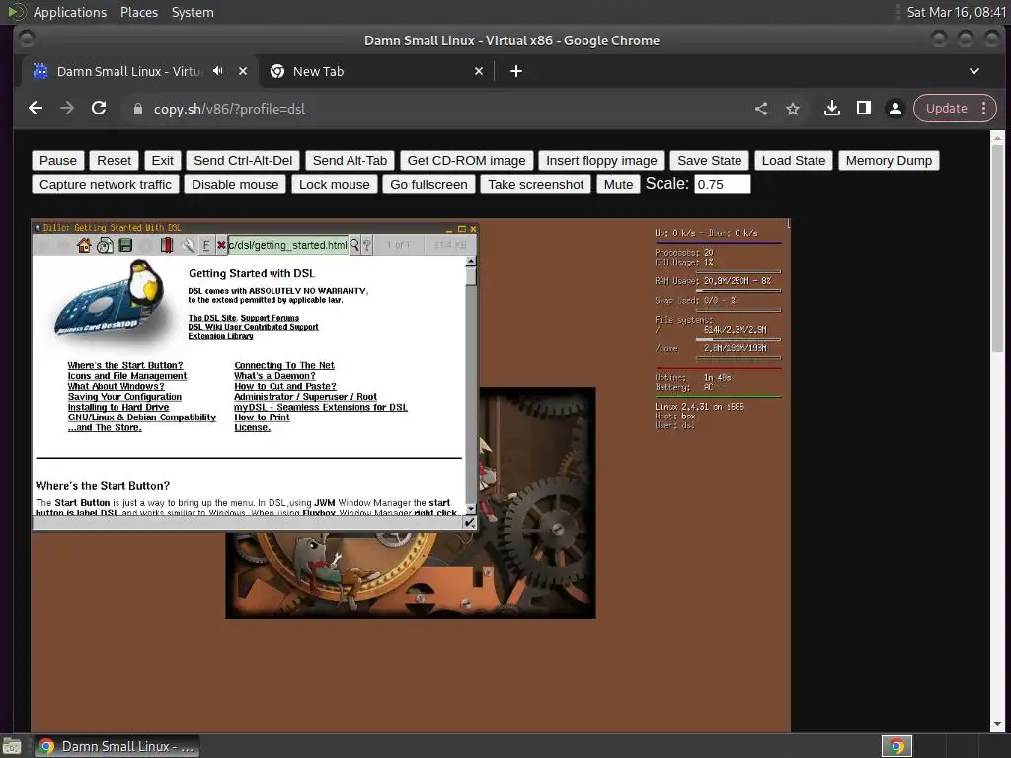Reload the copy.sh page in Chrome

pyautogui.click(x=99, y=109)
